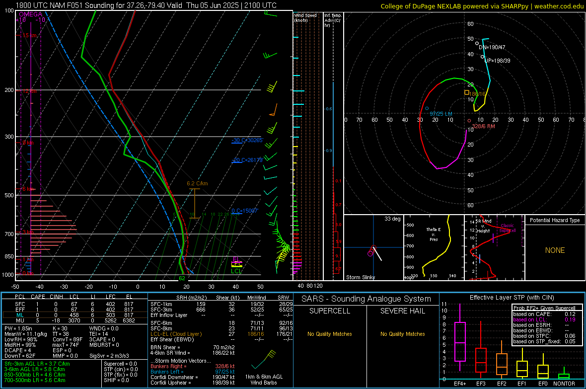Viewport: 586px width, 389px height.
Task: Click the cyan Bunkers Left marker on the hodograph
Action: [x=427, y=108]
